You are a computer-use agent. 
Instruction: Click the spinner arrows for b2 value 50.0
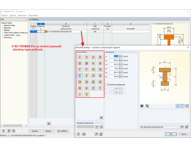(x=120, y=68)
